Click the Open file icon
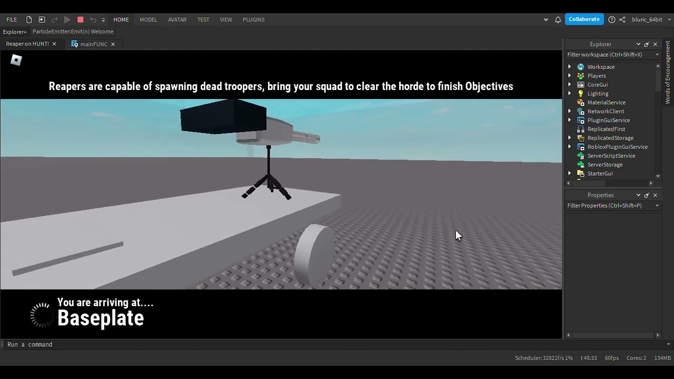 pos(42,19)
